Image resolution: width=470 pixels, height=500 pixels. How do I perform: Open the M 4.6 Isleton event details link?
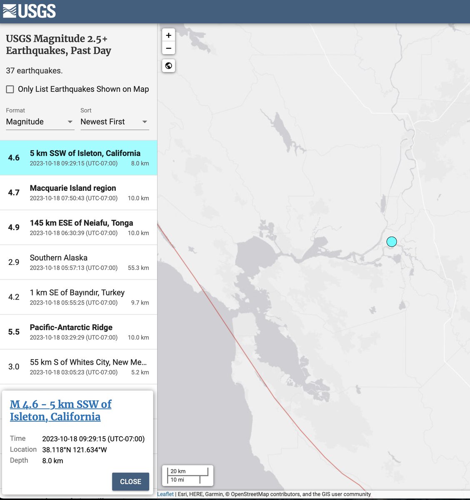pyautogui.click(x=61, y=410)
